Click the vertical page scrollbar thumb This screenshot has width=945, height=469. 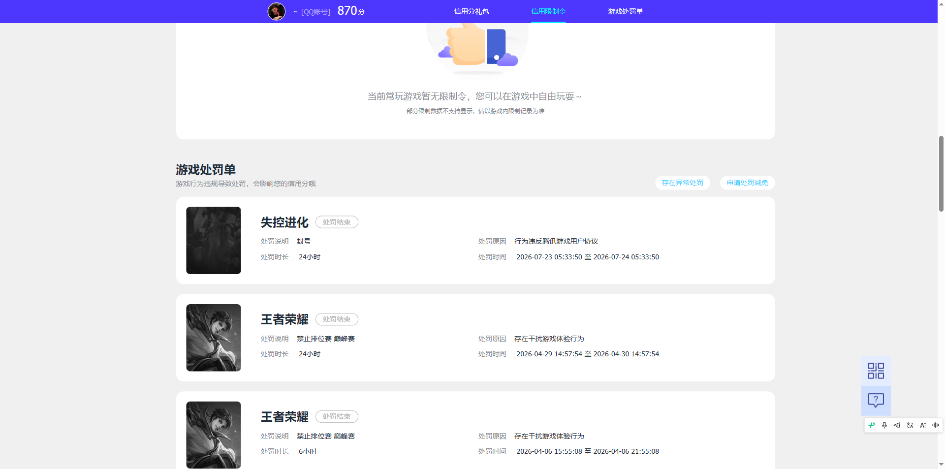click(x=941, y=173)
